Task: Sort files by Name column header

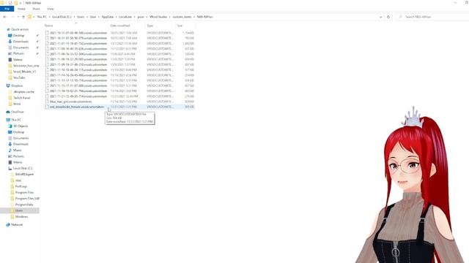Action: click(x=76, y=26)
